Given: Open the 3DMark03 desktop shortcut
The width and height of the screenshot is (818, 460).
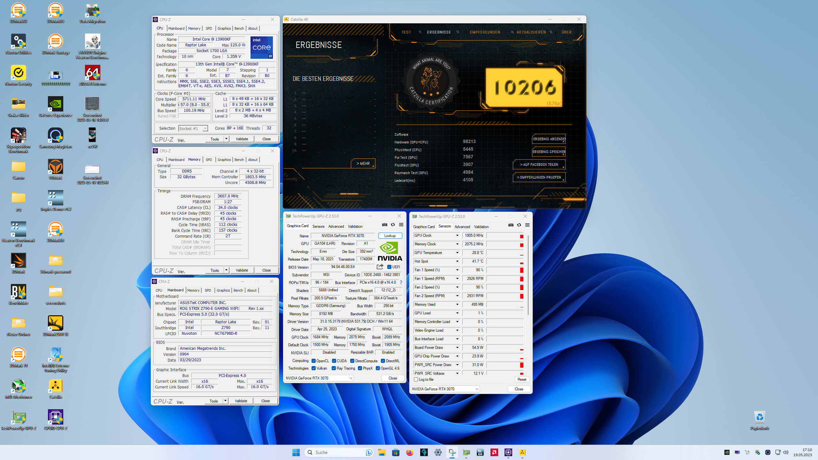Looking at the screenshot, I should 19,13.
